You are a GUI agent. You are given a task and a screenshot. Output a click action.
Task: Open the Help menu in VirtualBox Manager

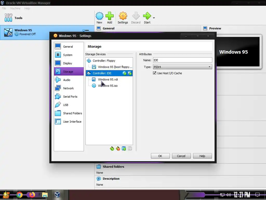point(27,8)
